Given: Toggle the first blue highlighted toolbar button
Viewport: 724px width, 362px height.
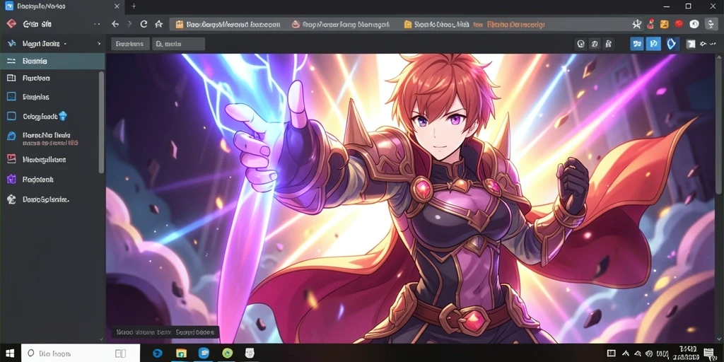Looking at the screenshot, I should pos(637,44).
